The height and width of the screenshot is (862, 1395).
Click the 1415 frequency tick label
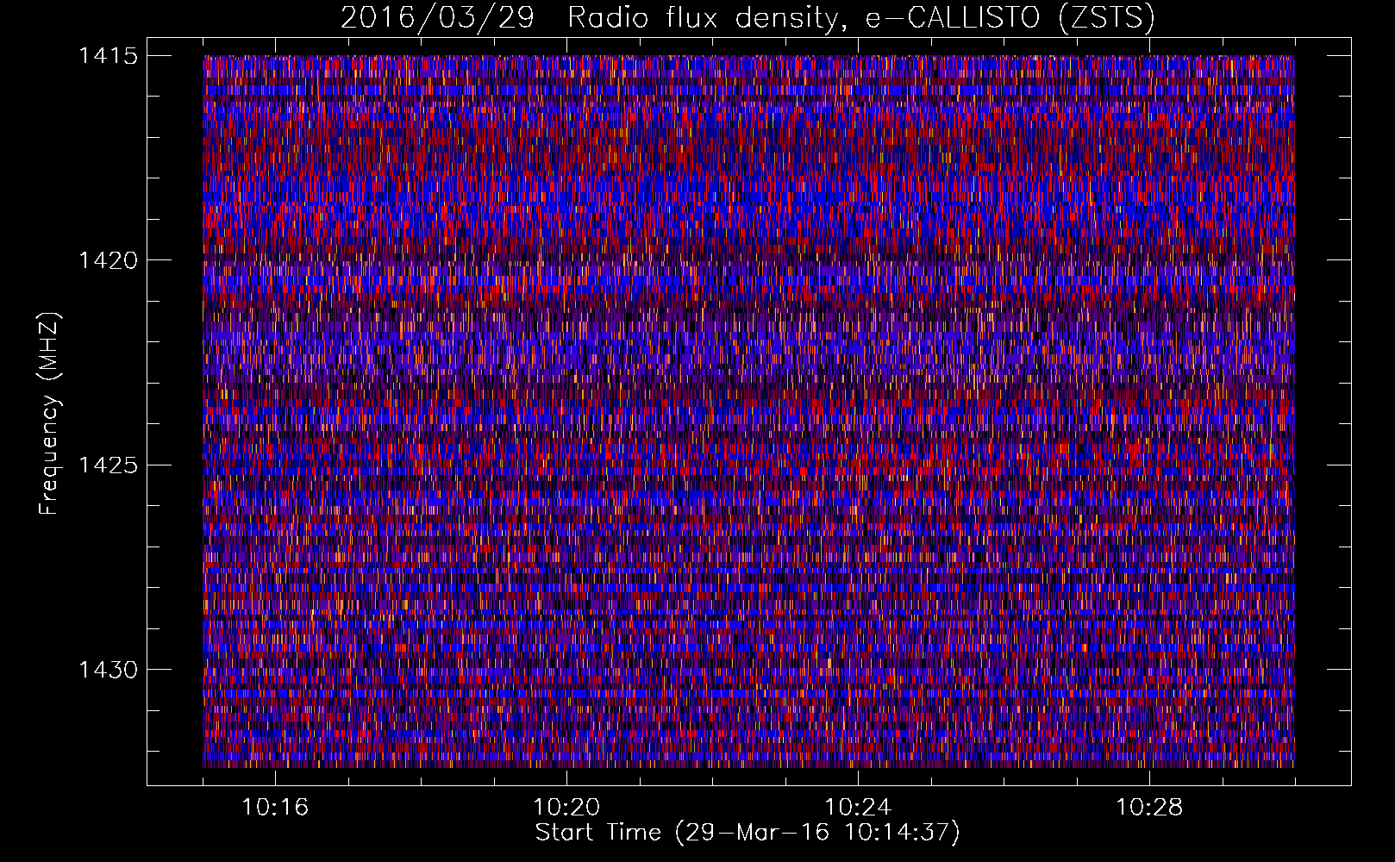108,56
